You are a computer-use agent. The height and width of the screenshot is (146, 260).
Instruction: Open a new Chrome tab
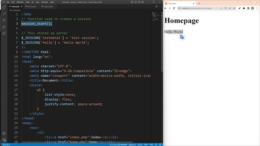(x=199, y=4)
